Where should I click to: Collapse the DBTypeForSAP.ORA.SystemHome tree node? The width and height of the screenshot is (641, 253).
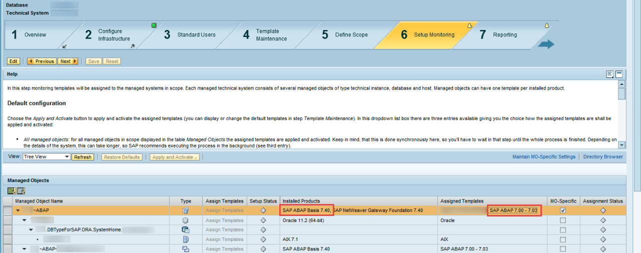(x=31, y=229)
